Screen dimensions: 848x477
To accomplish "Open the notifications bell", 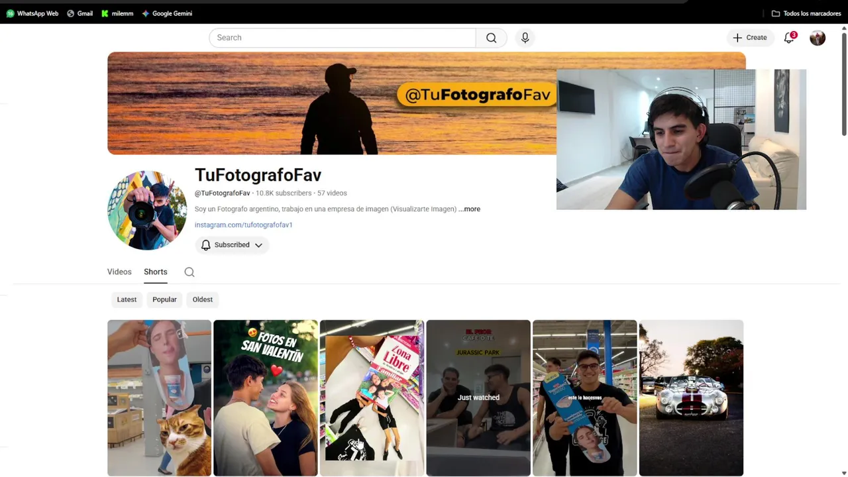I will point(789,38).
